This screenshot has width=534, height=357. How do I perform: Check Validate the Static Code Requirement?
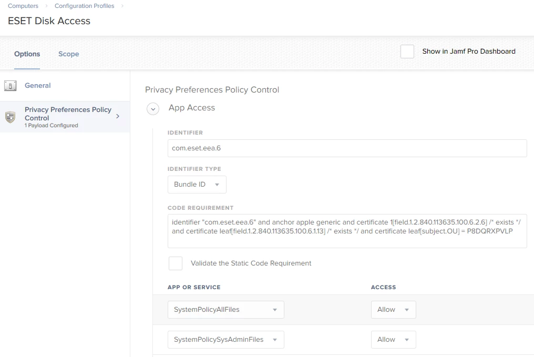(x=176, y=263)
